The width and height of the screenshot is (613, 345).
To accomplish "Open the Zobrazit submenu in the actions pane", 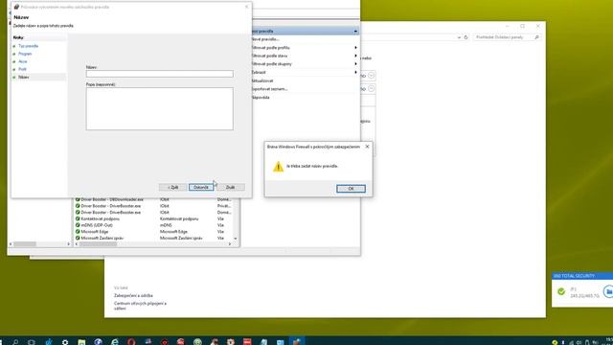I will (259, 73).
